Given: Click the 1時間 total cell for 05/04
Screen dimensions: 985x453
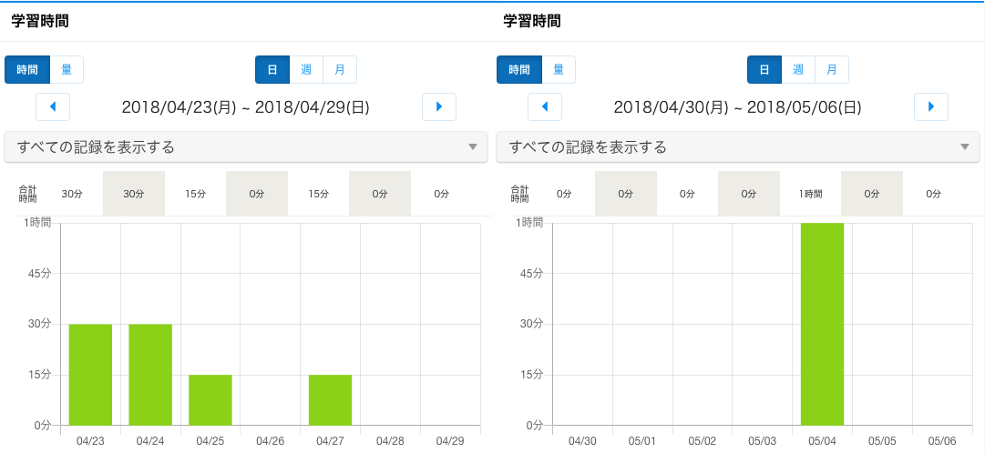Looking at the screenshot, I should [810, 194].
